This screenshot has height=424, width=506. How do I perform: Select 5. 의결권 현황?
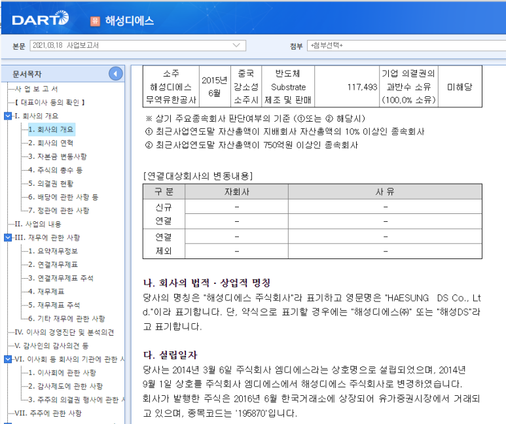point(51,184)
